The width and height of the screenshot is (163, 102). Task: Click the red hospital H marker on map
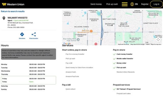click(96, 44)
